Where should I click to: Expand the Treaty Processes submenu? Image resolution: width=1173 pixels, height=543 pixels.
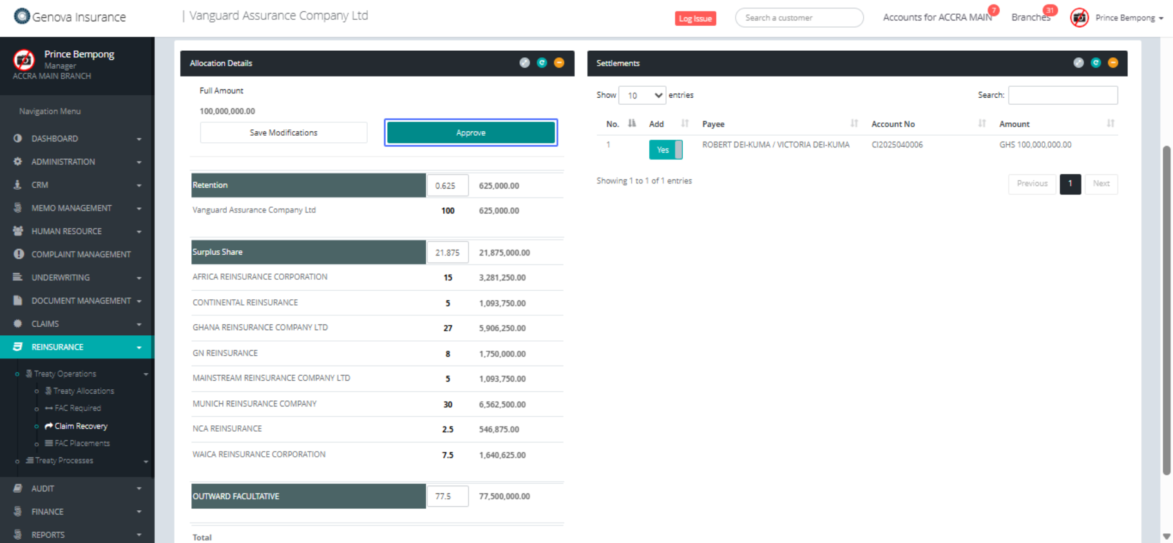coord(64,461)
